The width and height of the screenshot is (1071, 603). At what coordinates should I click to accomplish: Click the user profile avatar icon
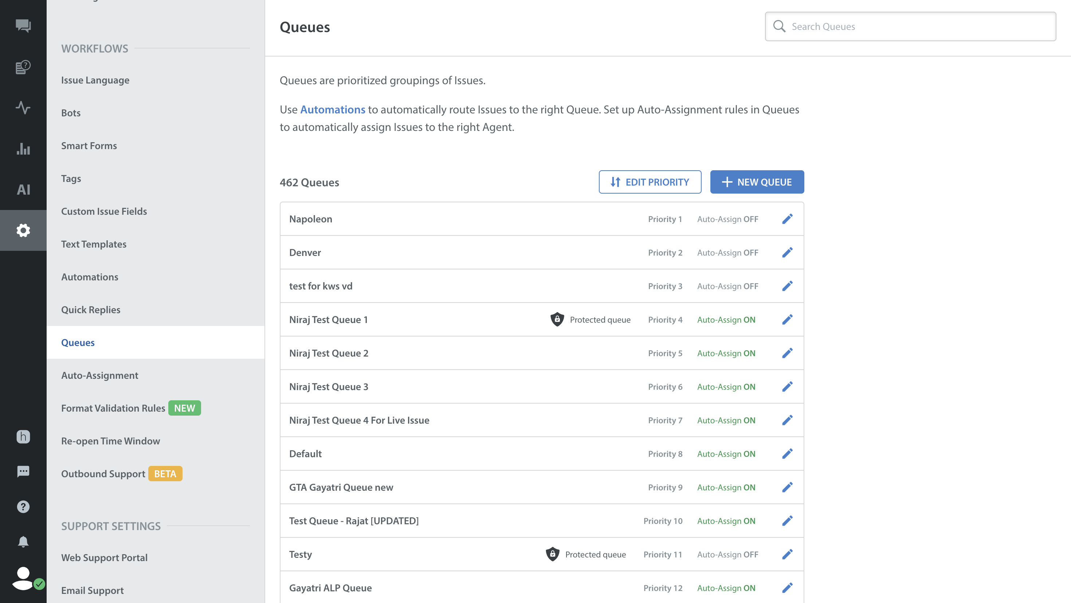coord(23,579)
